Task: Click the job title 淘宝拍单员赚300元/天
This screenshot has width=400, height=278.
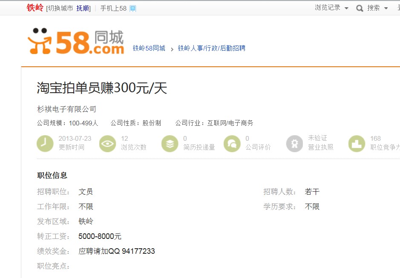Action: pyautogui.click(x=102, y=88)
